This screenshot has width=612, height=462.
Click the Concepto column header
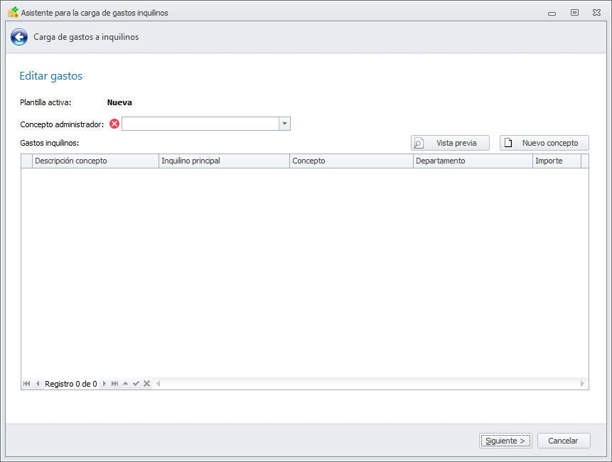pyautogui.click(x=351, y=161)
